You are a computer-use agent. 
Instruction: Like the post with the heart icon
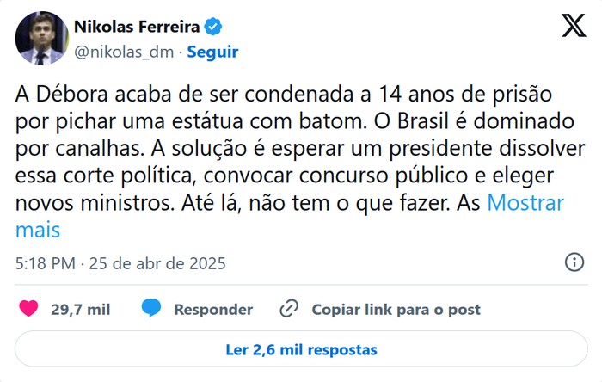(x=28, y=309)
